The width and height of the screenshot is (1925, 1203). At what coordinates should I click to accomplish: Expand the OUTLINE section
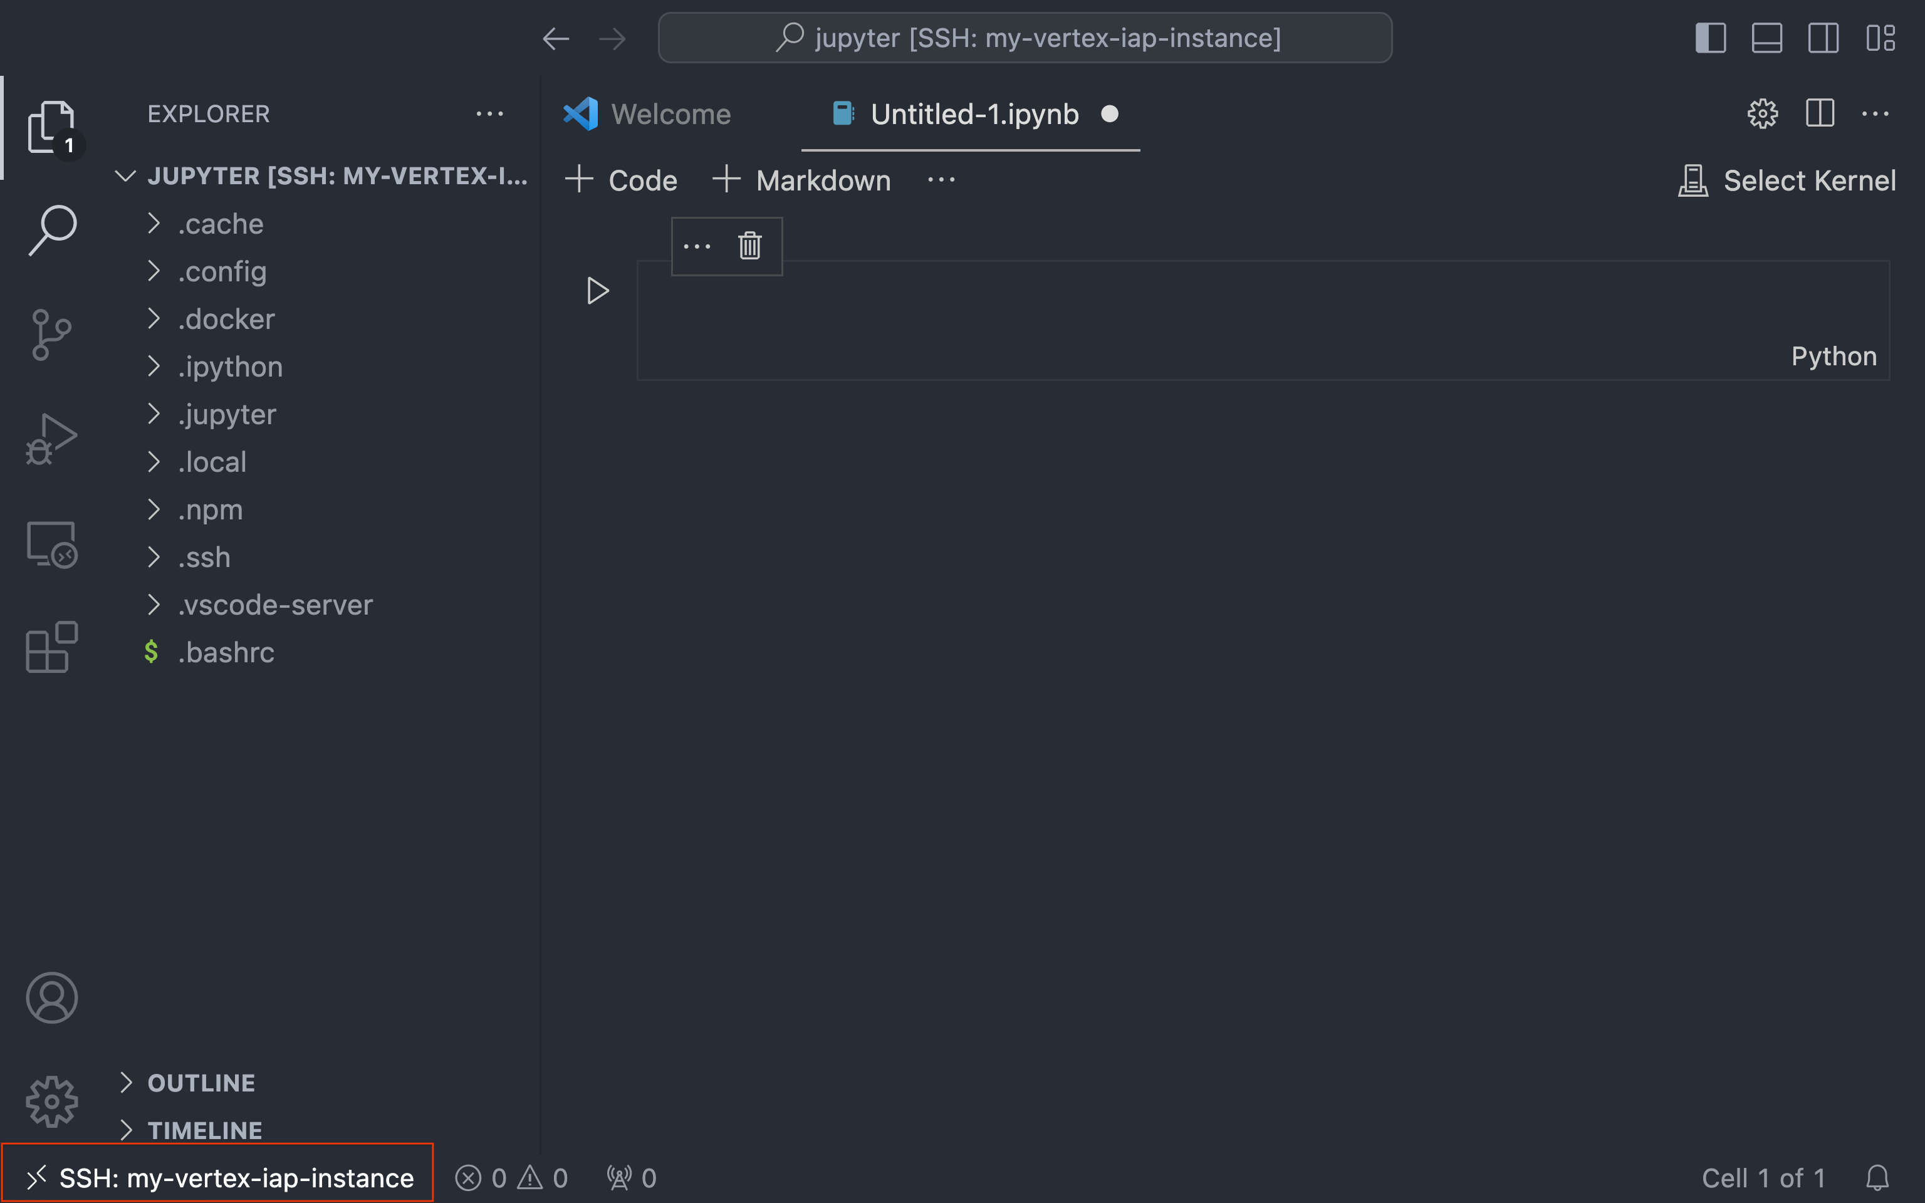pyautogui.click(x=201, y=1082)
